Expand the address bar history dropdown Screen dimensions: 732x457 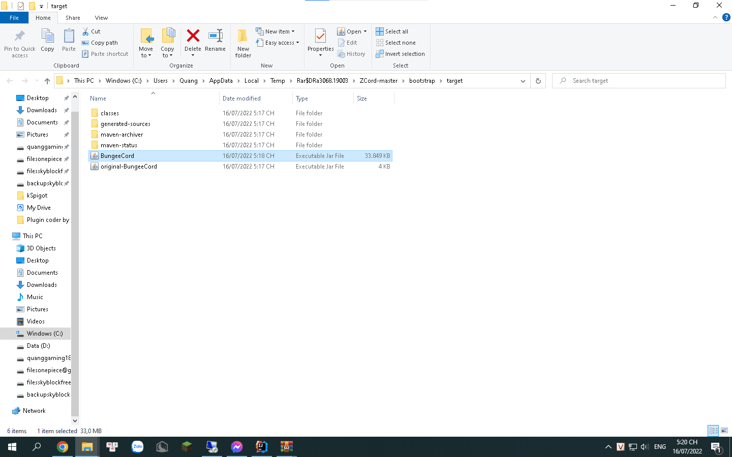coord(523,81)
